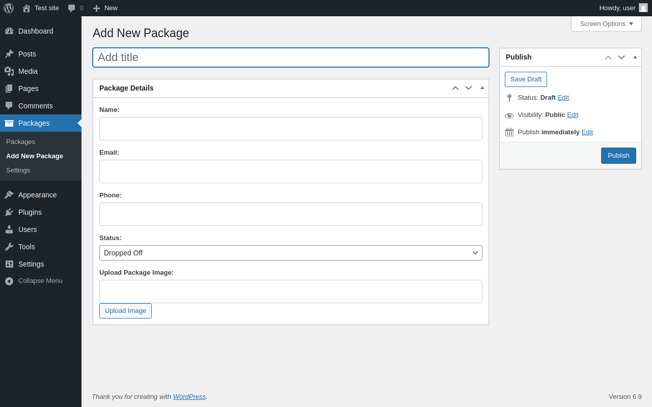Click the Settings sliders icon in sidebar
This screenshot has height=407, width=652.
tap(9, 264)
